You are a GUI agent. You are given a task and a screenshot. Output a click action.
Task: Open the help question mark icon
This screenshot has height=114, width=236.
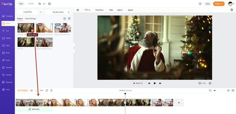[x=200, y=4]
